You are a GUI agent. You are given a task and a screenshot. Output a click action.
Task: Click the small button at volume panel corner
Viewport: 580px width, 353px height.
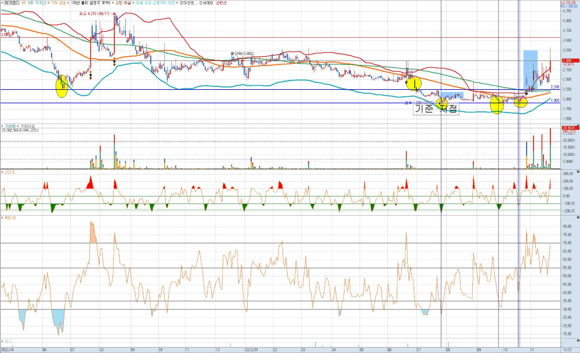point(578,126)
